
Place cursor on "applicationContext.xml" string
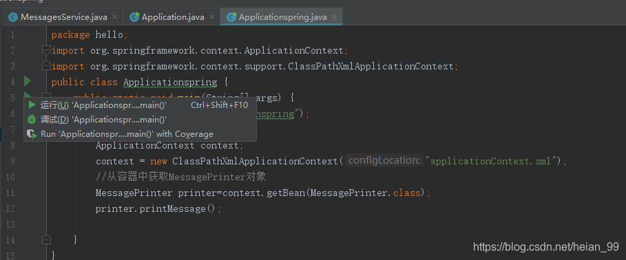[x=490, y=161]
